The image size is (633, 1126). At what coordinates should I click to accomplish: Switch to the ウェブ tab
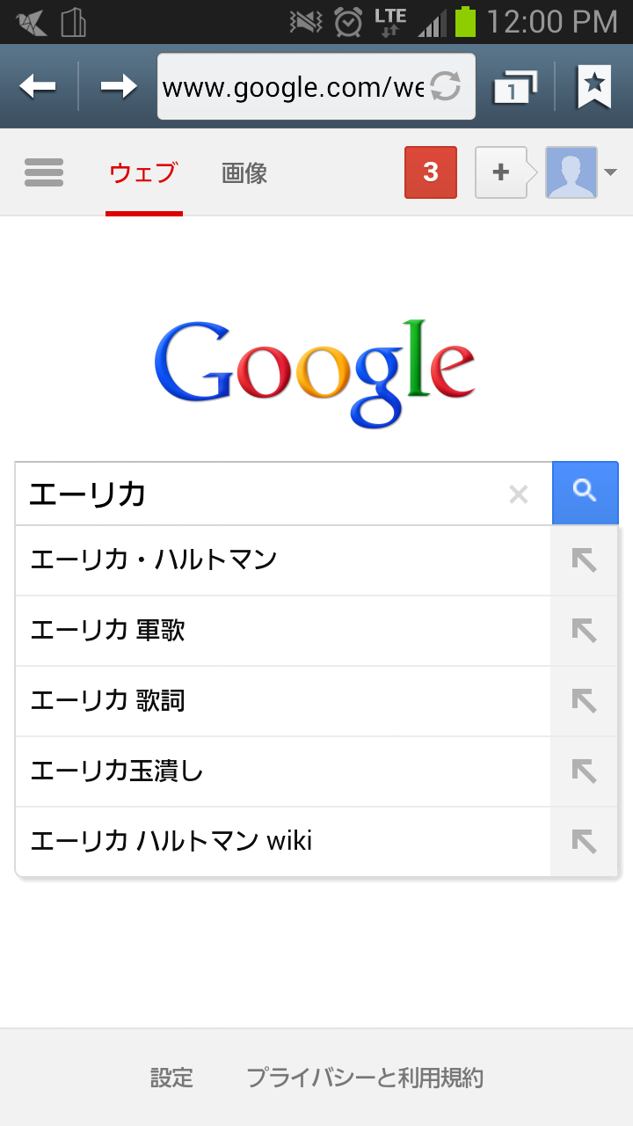tap(143, 172)
